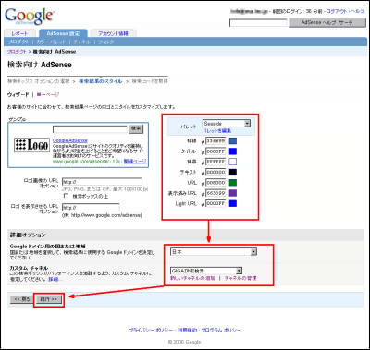Open the GIGAZINE検索 channel dropdown
Image resolution: width=370 pixels, height=350 pixels.
point(206,271)
